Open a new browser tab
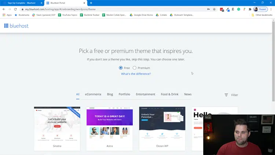This screenshot has height=155, width=275. pos(91,3)
